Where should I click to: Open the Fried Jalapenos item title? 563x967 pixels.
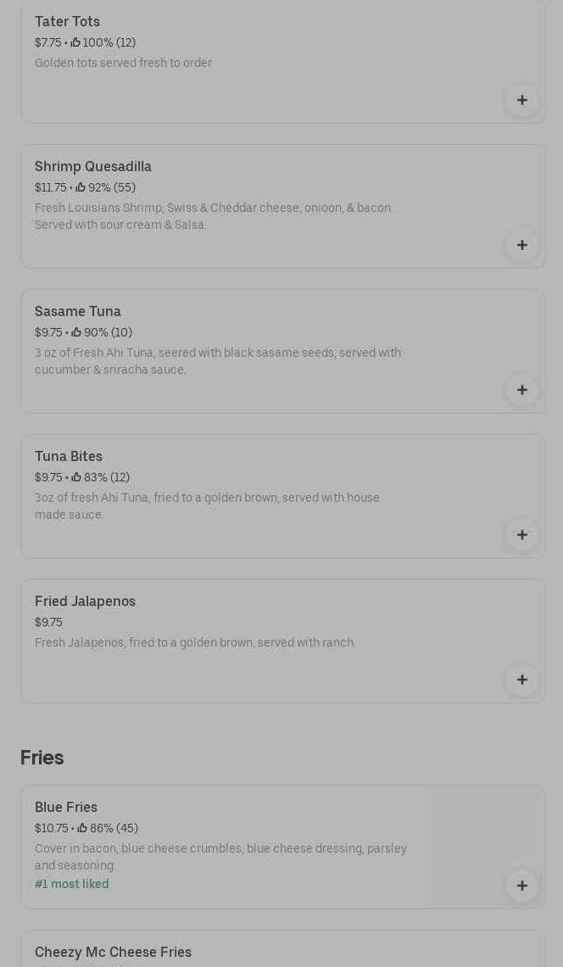point(85,602)
